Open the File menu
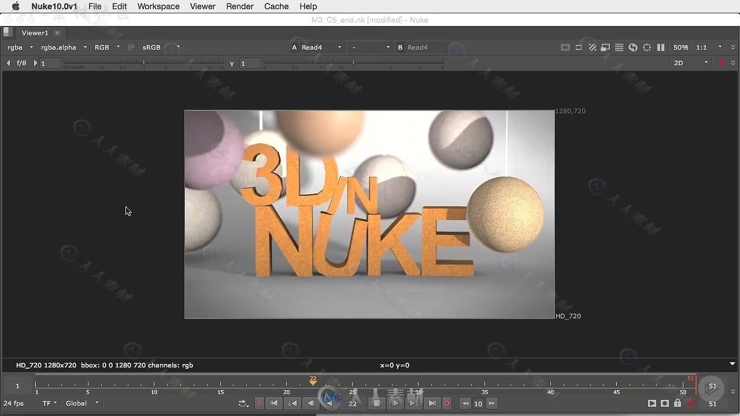The height and width of the screenshot is (416, 740). tap(95, 6)
